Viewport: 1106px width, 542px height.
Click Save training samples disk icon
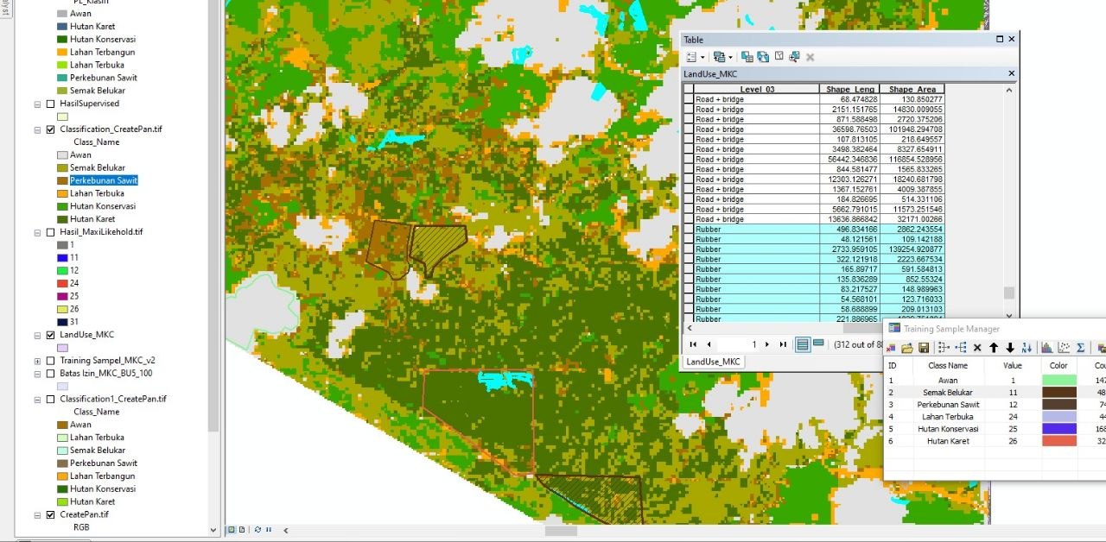click(x=924, y=348)
